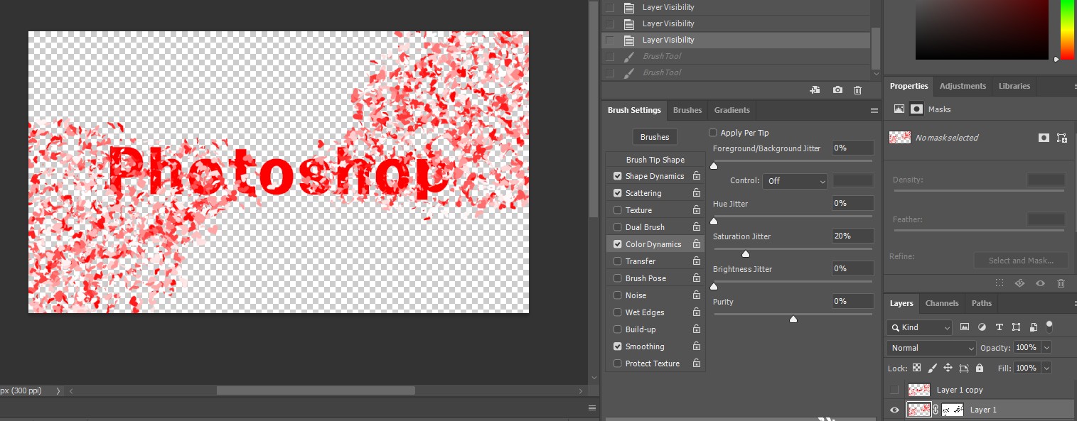Uncheck Scattering checkbox

coord(617,193)
